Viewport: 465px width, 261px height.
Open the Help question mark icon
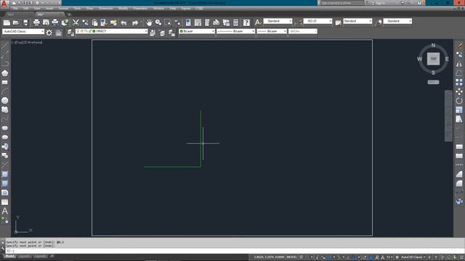point(246,22)
